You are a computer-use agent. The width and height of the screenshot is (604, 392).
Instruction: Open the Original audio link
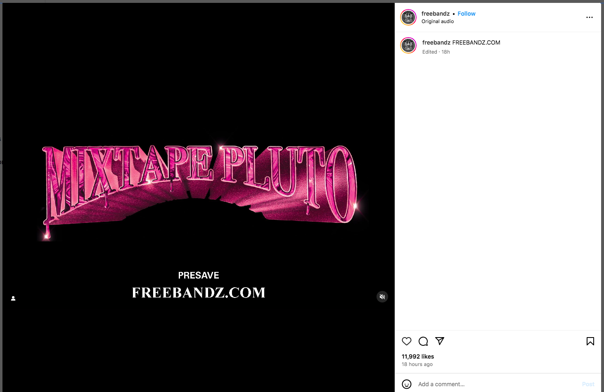pos(438,21)
